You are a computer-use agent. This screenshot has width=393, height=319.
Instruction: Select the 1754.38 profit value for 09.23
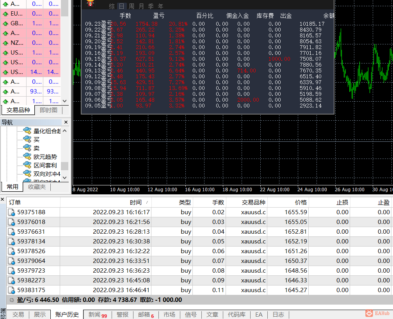coord(147,24)
